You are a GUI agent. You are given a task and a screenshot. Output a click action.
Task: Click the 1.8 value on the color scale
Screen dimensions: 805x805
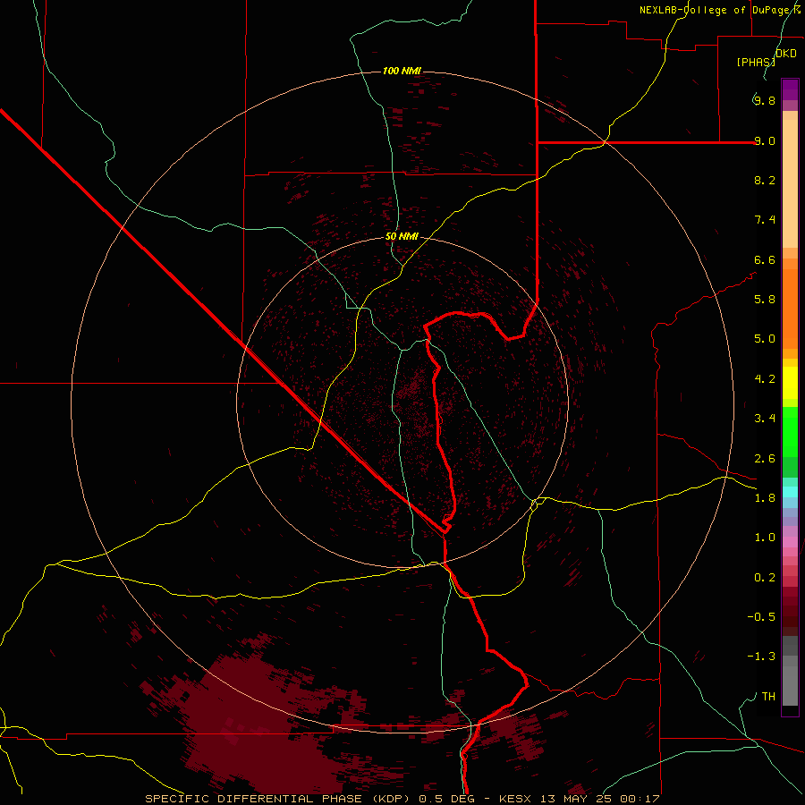click(765, 498)
